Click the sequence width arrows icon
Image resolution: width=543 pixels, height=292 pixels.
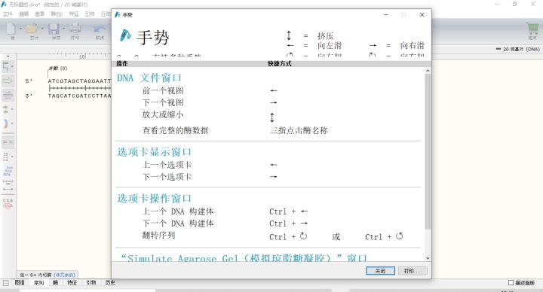tap(8, 185)
